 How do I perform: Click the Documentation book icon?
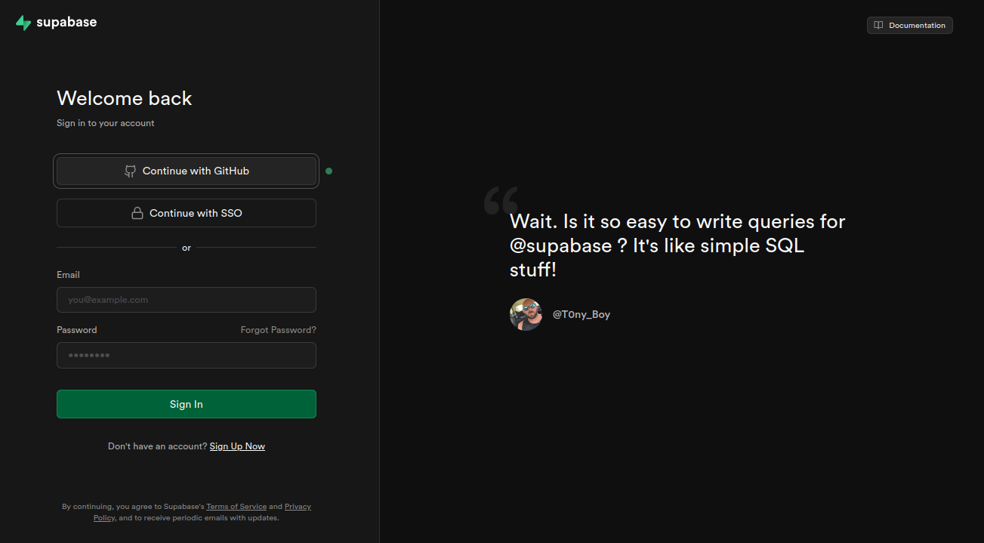[x=878, y=26]
